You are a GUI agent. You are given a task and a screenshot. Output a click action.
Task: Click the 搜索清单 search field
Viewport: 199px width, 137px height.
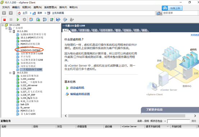180,13
